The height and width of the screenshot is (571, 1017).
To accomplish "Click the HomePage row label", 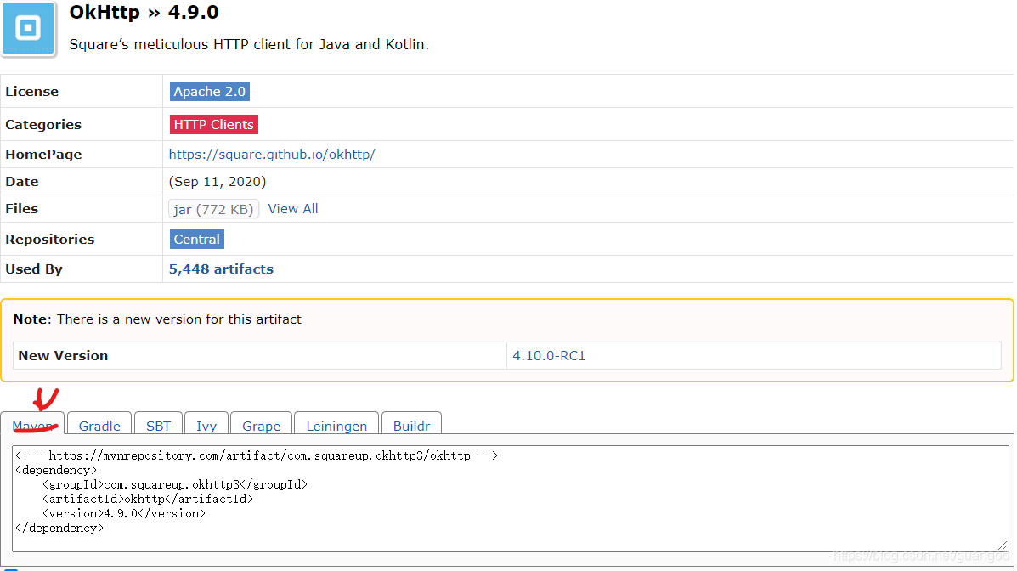I will click(x=43, y=155).
